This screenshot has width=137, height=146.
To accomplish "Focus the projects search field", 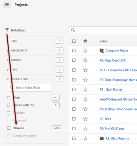I will [x=103, y=30].
